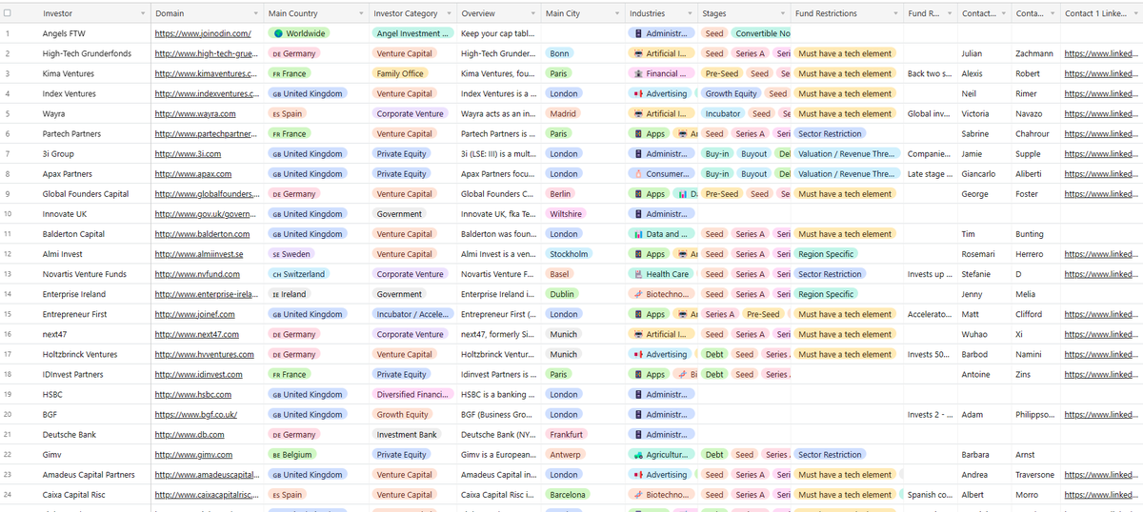This screenshot has width=1143, height=512.
Task: Open the Main City column dropdown arrow
Action: pyautogui.click(x=615, y=13)
